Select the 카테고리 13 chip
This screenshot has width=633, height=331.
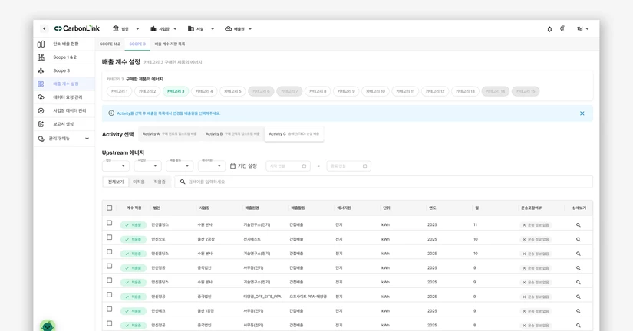[x=465, y=91]
